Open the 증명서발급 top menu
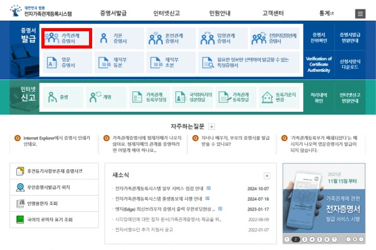Viewport: 376px width, 250px height. click(113, 13)
